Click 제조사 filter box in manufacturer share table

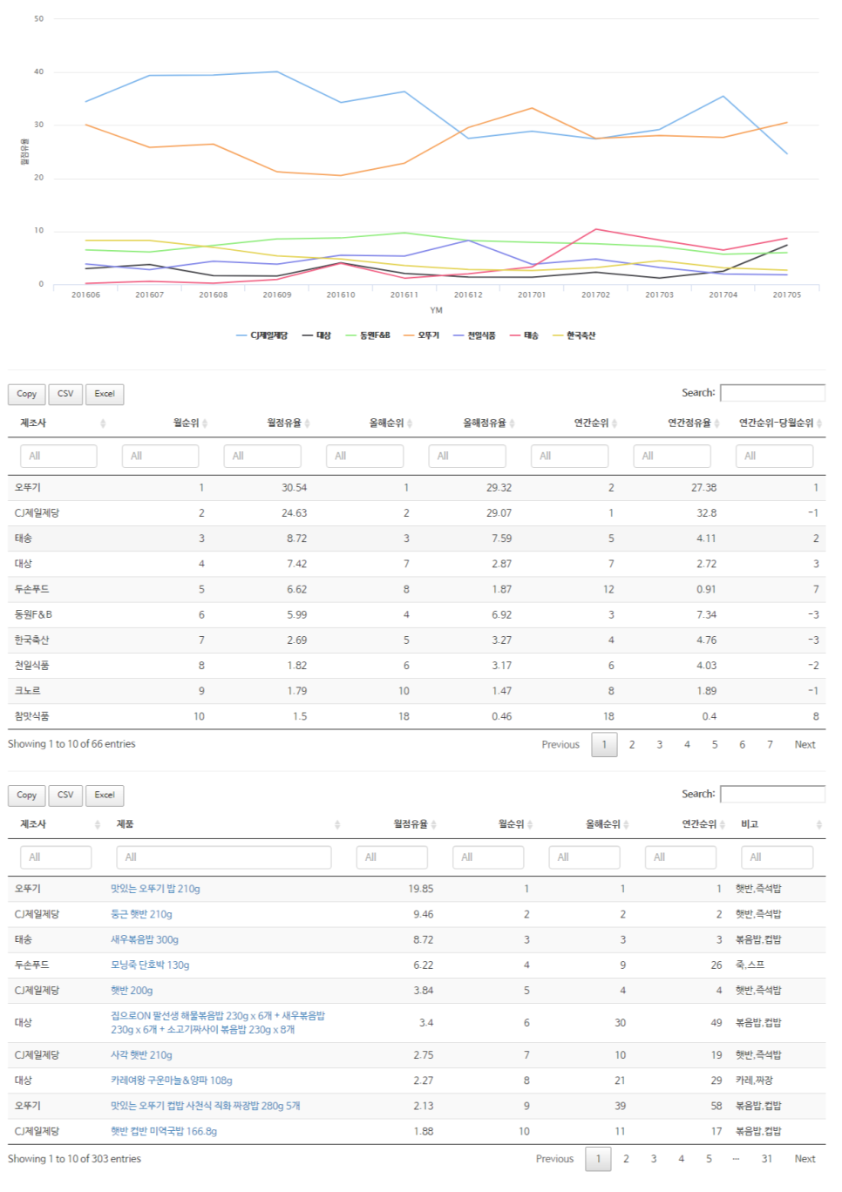coord(58,456)
